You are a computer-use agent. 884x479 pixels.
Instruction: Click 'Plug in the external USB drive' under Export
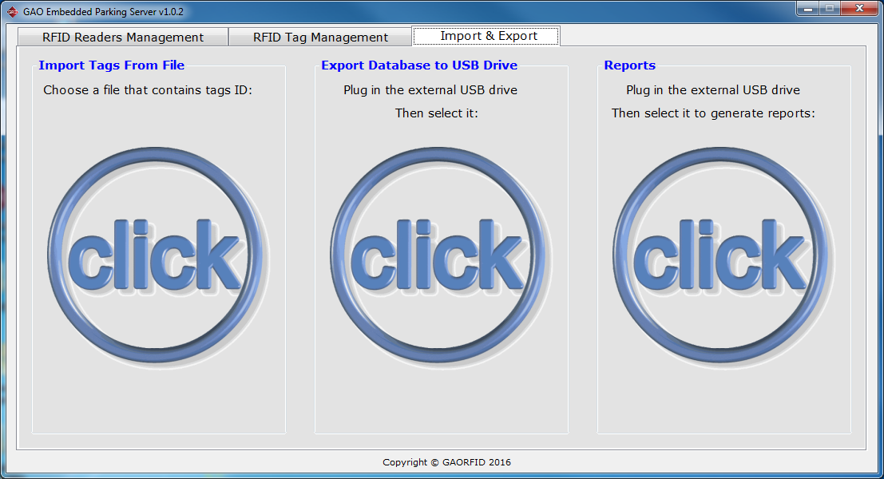430,90
